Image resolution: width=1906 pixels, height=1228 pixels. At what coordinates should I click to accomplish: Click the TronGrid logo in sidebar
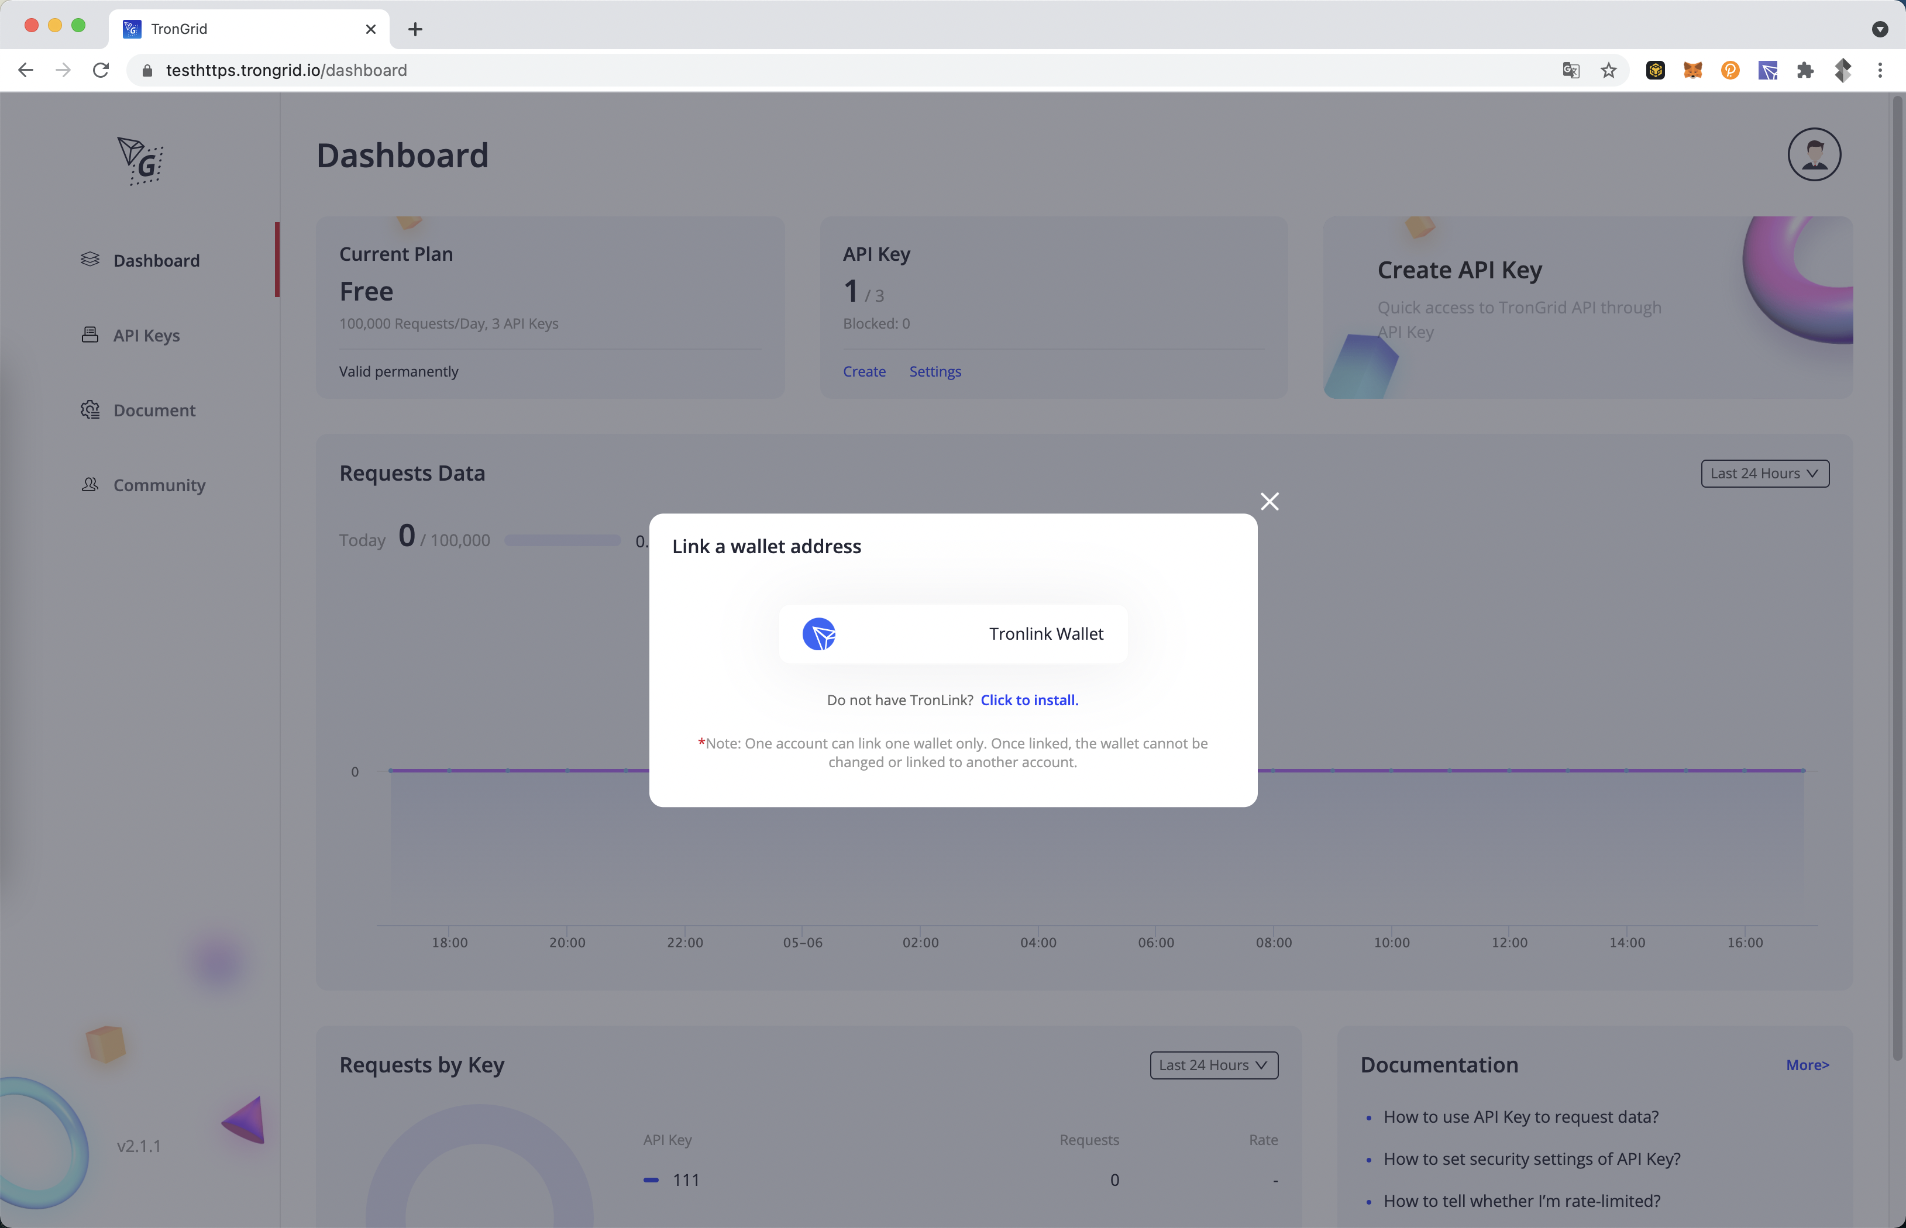pyautogui.click(x=140, y=161)
